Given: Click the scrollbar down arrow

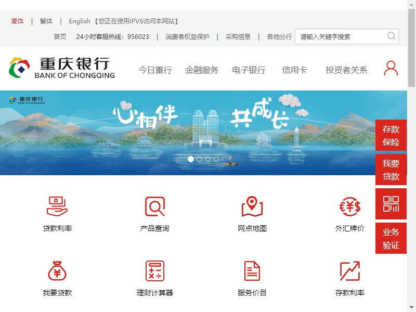Looking at the screenshot, I should pos(411,308).
